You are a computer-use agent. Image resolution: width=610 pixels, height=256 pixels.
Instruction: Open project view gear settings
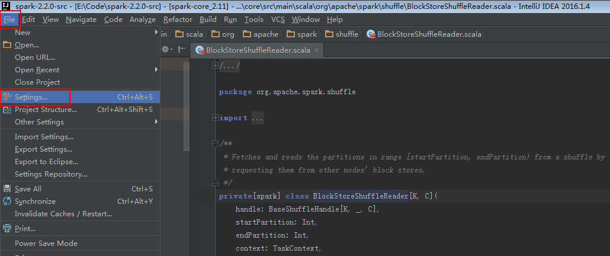point(168,49)
